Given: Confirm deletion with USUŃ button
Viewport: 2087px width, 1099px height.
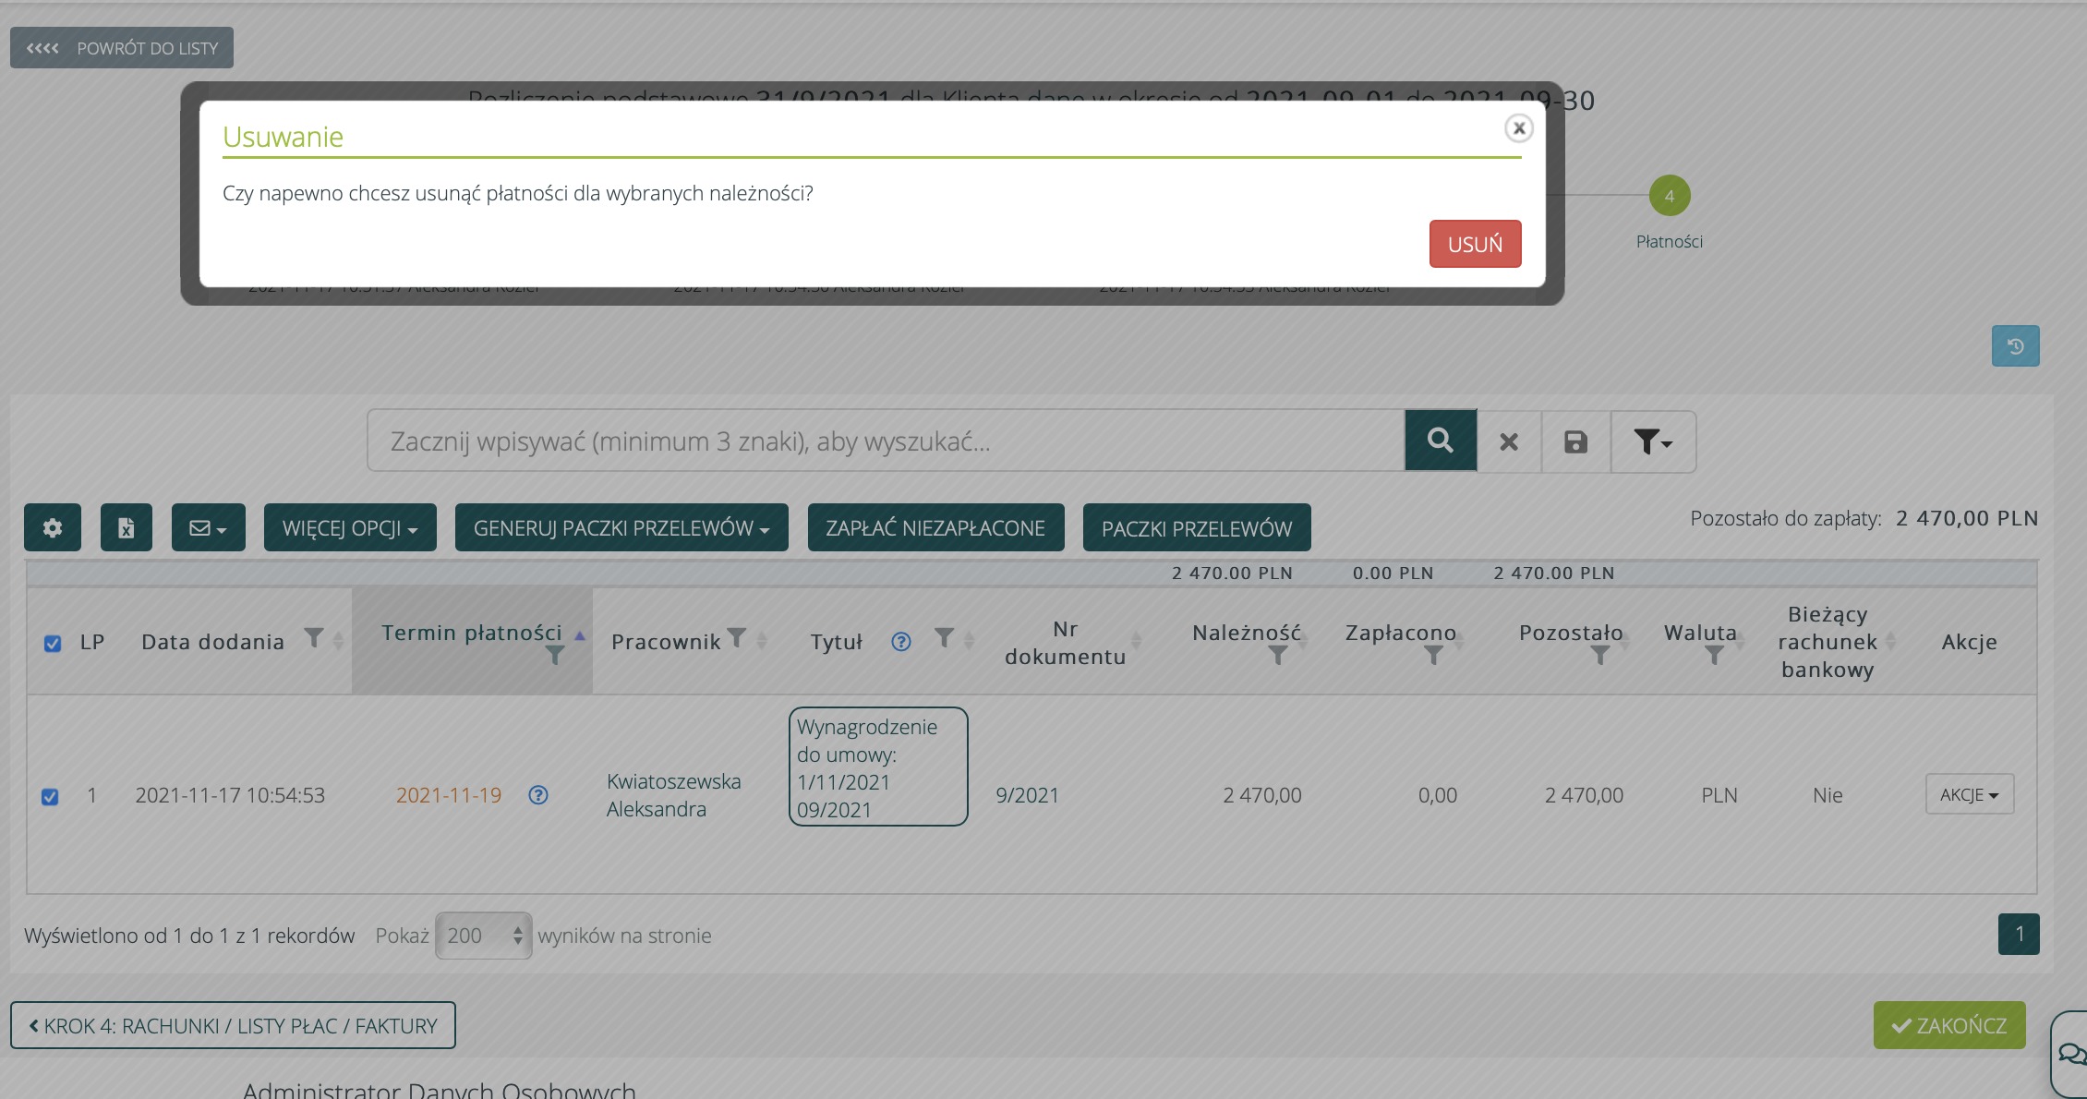Looking at the screenshot, I should pyautogui.click(x=1475, y=244).
